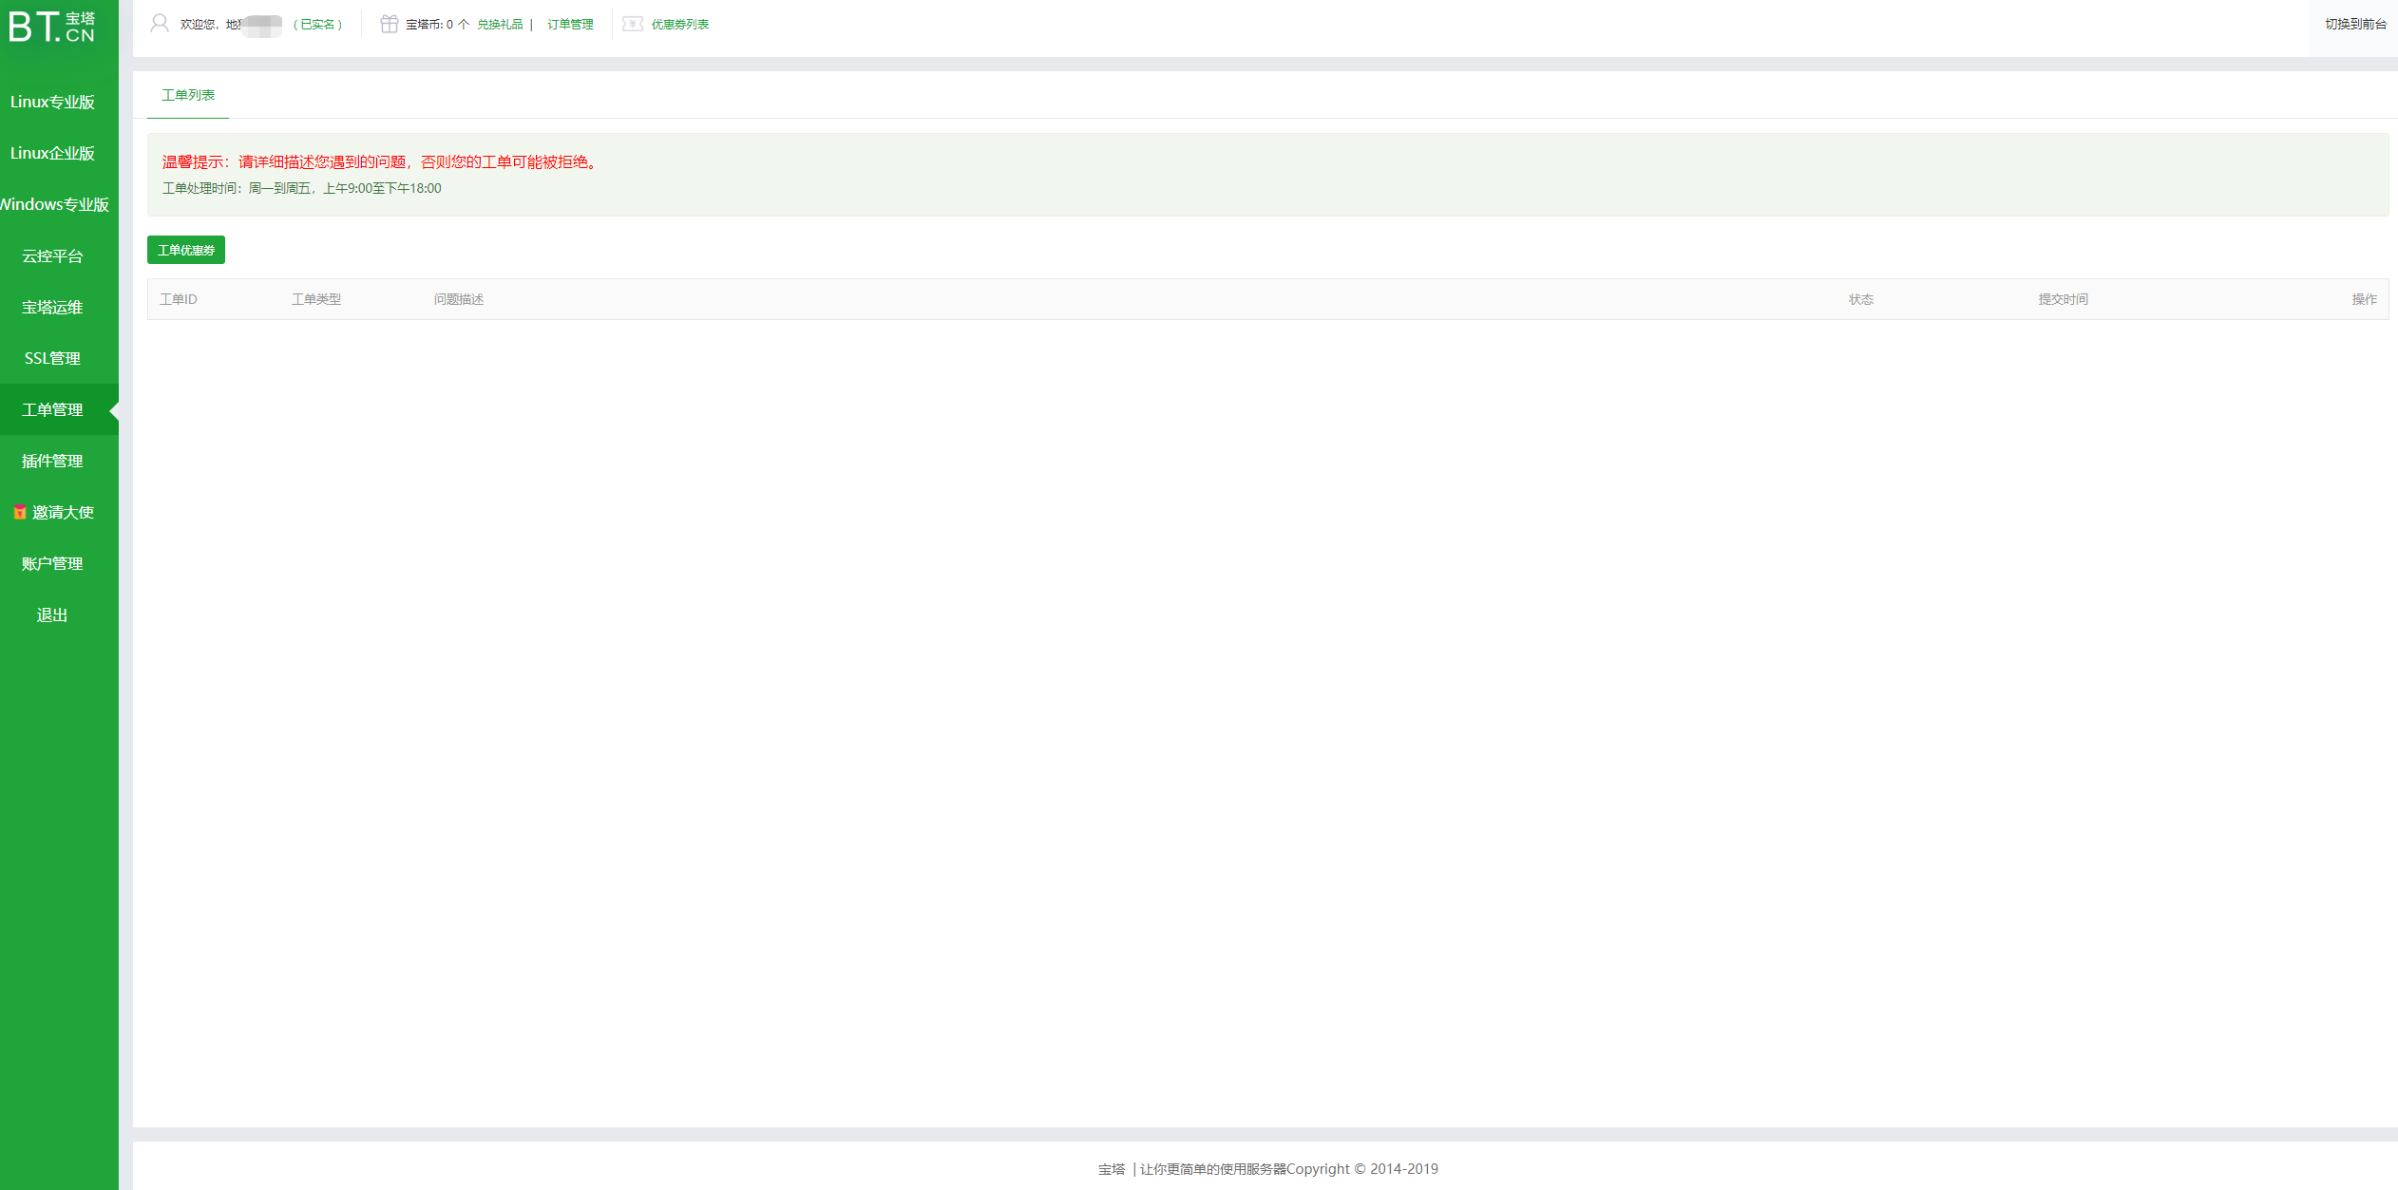Open 优惠券列表 link
The width and height of the screenshot is (2398, 1190).
point(679,25)
